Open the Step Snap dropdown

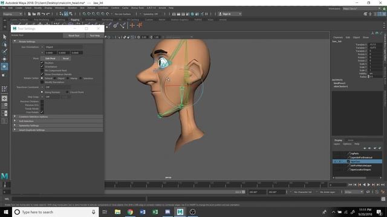click(x=52, y=96)
